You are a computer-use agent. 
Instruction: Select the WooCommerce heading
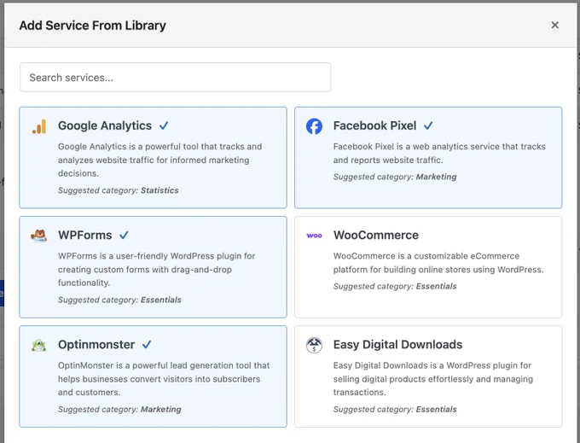(376, 235)
